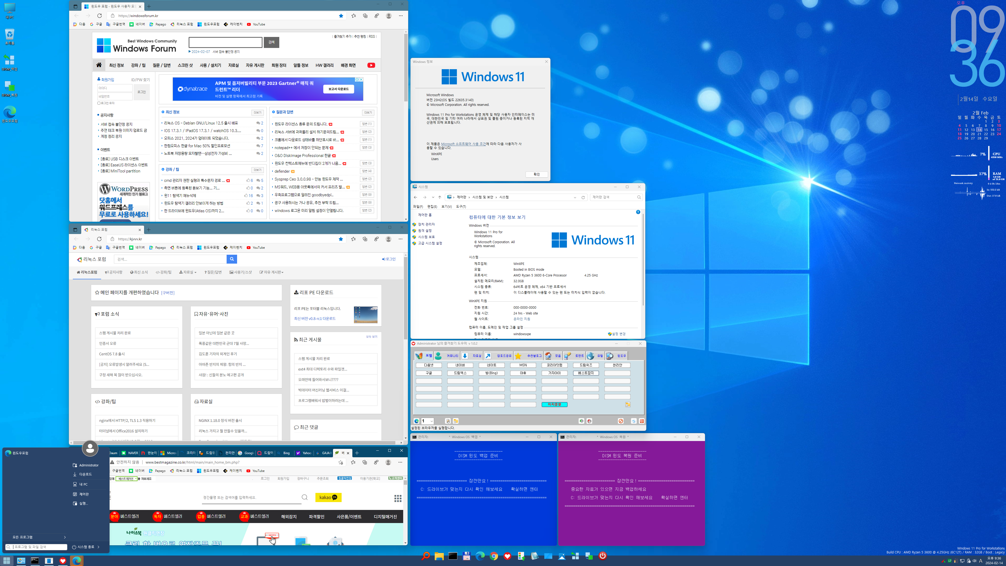
Task: Expand the 자유 게시판 dropdown on Linux Forum nav
Action: point(271,272)
